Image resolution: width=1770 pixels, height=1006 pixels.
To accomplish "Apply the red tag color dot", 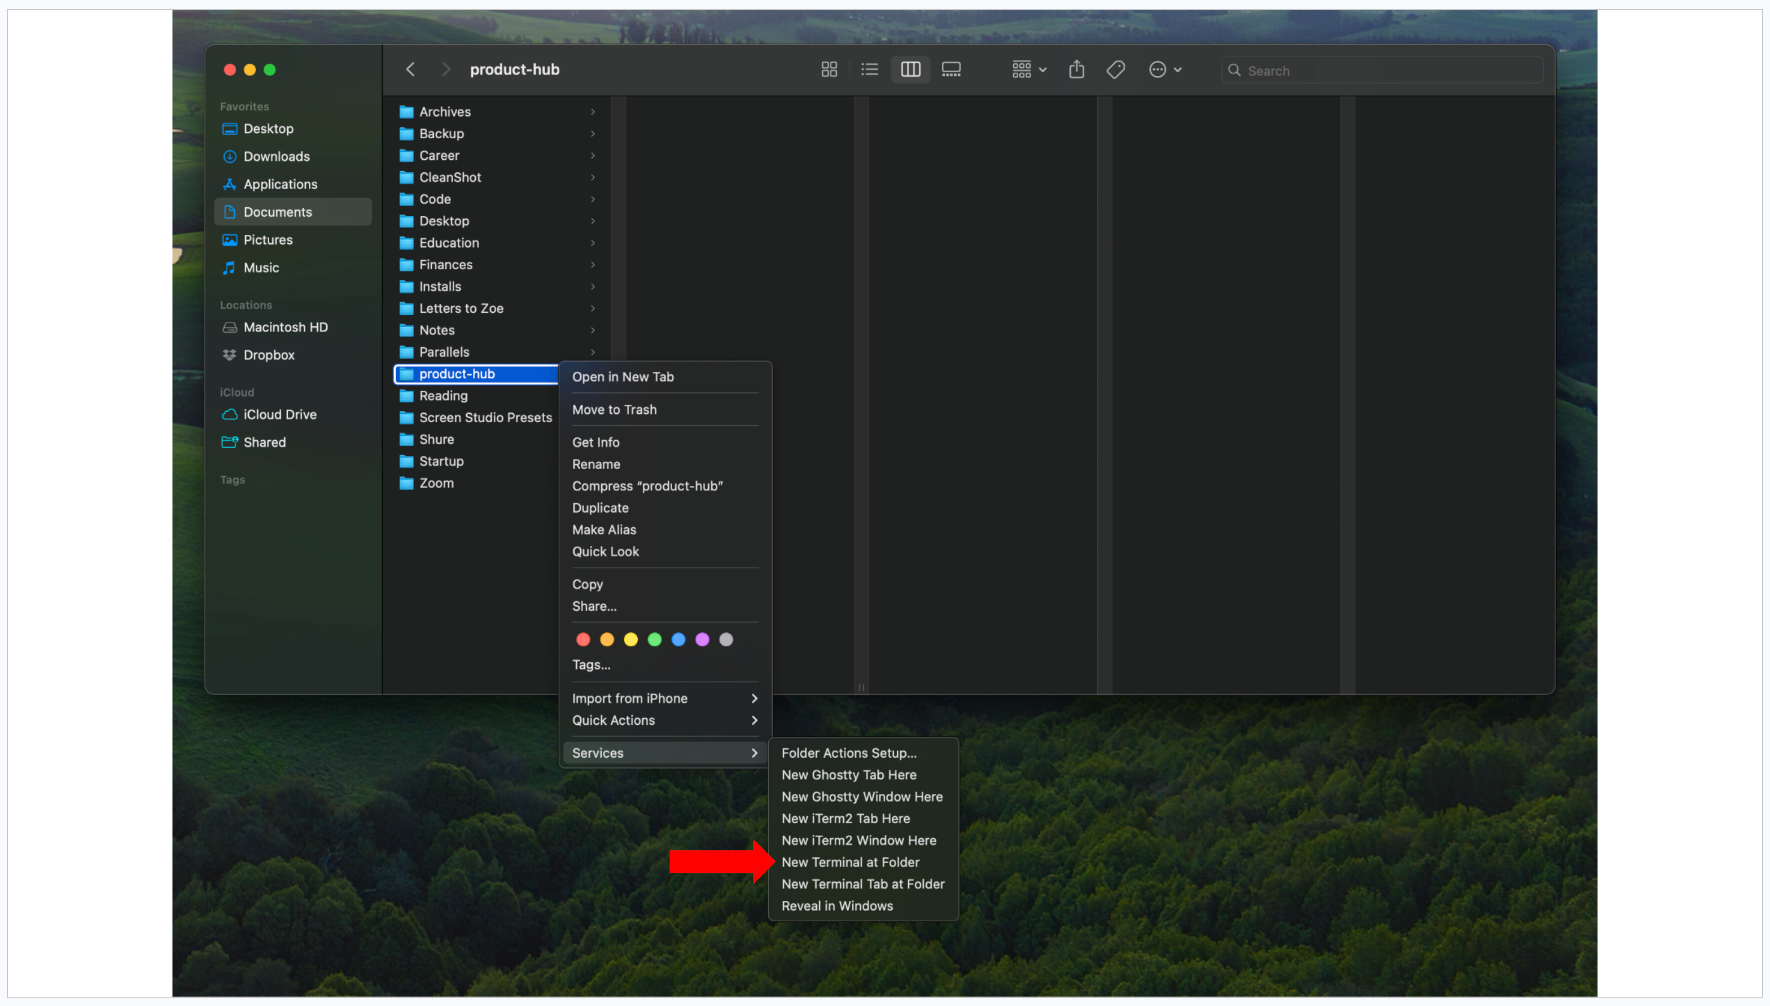I will click(583, 640).
